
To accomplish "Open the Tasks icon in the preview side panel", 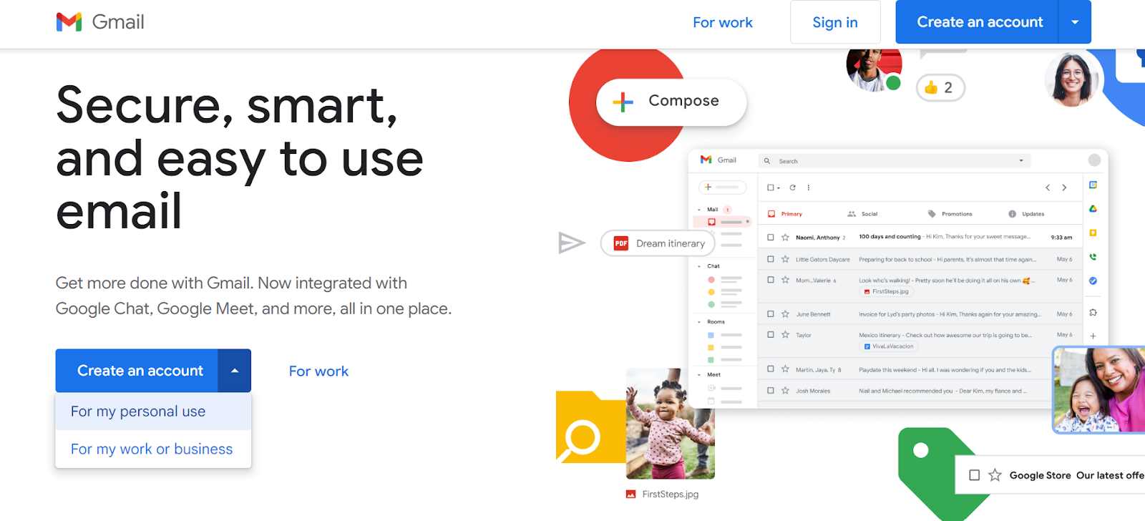I will pyautogui.click(x=1093, y=281).
